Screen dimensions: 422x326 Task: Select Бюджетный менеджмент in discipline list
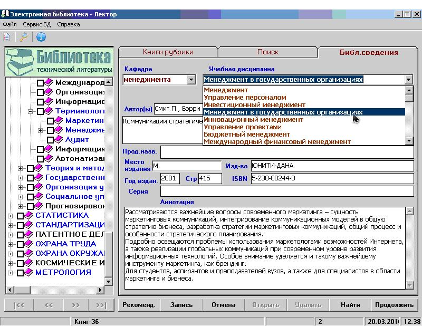[x=304, y=135]
